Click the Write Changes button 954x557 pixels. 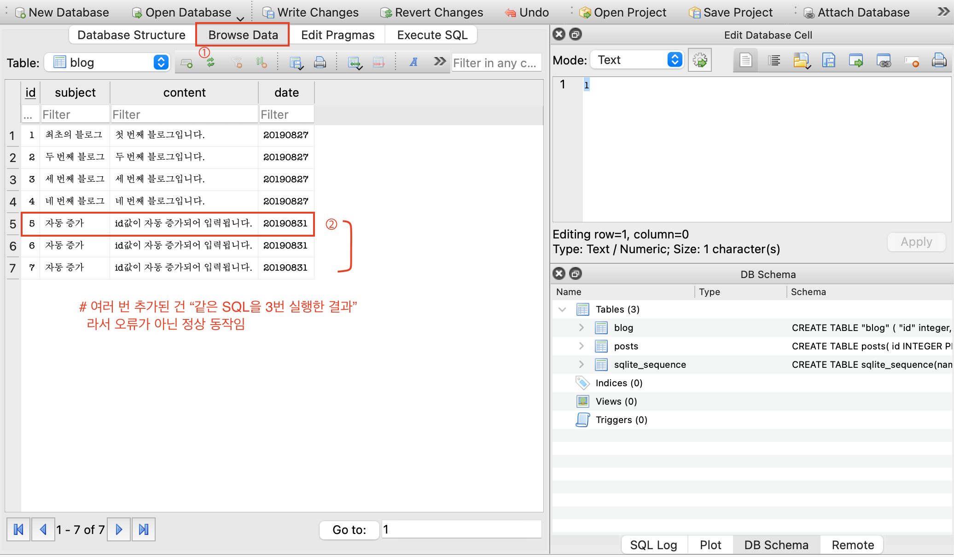[x=311, y=12]
